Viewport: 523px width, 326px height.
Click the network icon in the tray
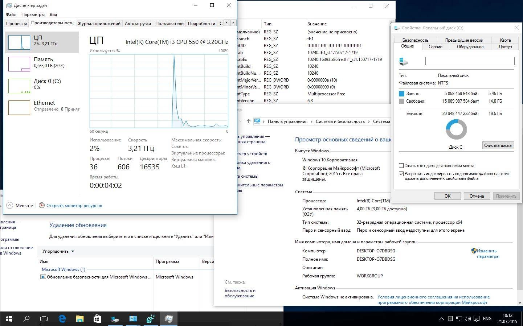(x=459, y=319)
